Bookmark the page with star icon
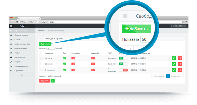The width and height of the screenshot is (197, 105). [x=183, y=22]
